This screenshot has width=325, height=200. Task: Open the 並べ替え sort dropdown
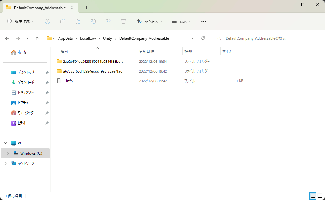click(x=150, y=21)
